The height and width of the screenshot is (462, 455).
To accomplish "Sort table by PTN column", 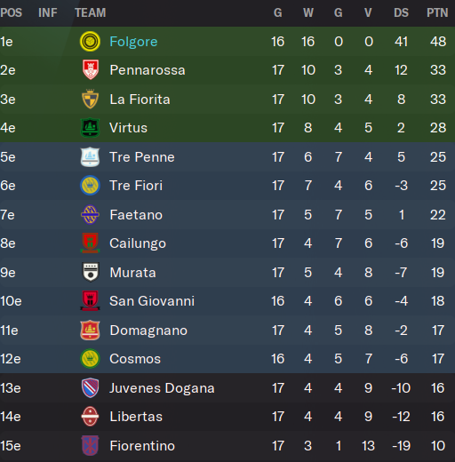I will [437, 12].
